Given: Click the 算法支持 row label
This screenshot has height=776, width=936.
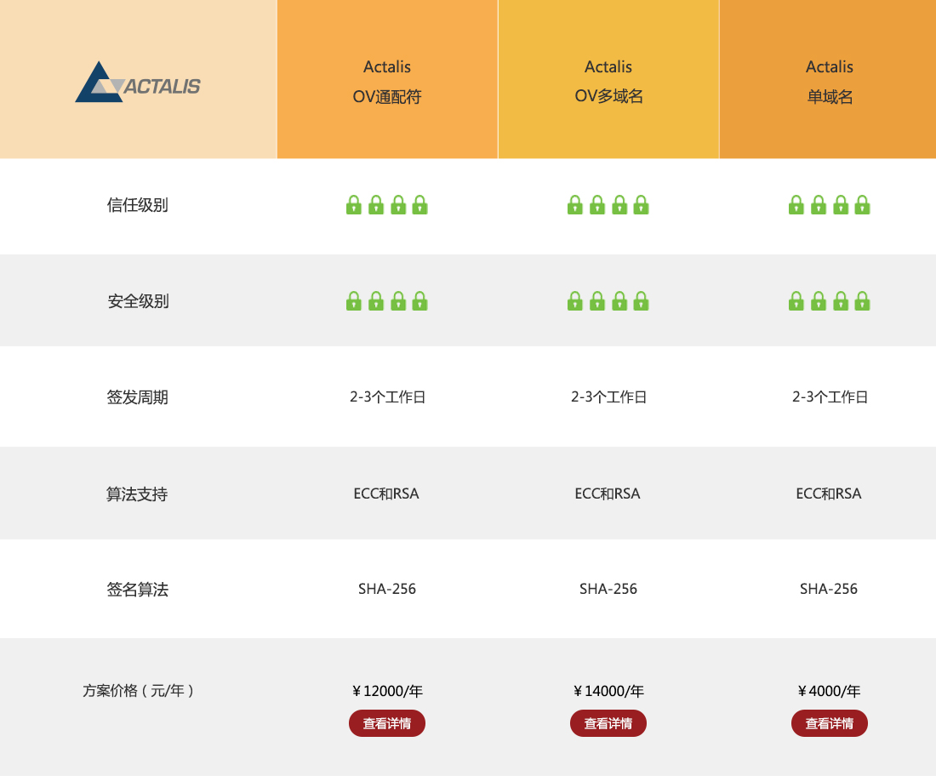Looking at the screenshot, I should 137,494.
